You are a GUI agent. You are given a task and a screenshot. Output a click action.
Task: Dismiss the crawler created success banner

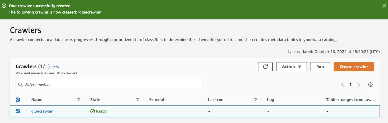[x=384, y=6]
